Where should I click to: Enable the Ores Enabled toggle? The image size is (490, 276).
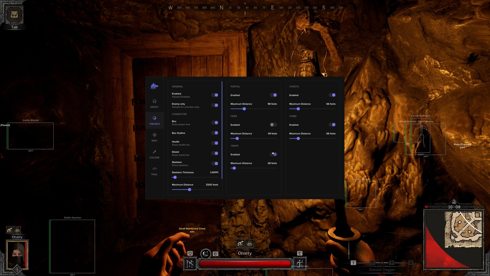coord(273,125)
